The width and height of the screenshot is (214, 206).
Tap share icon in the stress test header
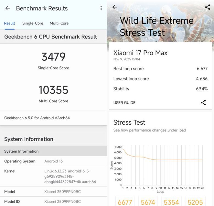(x=207, y=7)
